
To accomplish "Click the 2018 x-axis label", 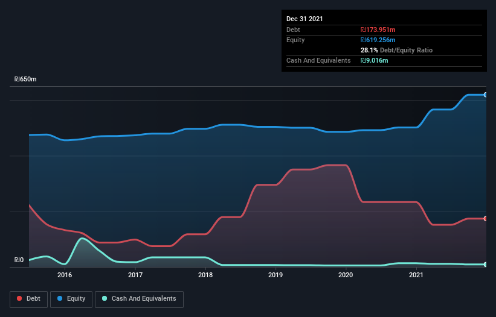I will [205, 275].
